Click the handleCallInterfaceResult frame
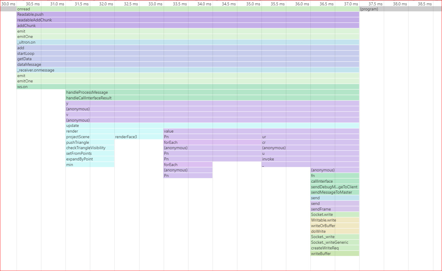Screen dimensions: 442x271 click(212, 98)
